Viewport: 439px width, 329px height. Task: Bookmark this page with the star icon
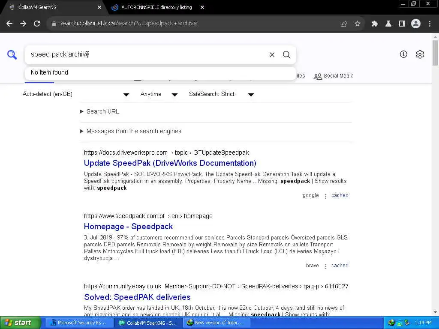(357, 24)
